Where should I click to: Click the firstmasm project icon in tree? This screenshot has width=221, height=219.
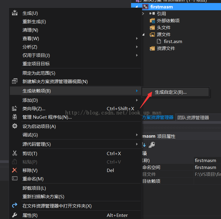pyautogui.click(x=145, y=7)
